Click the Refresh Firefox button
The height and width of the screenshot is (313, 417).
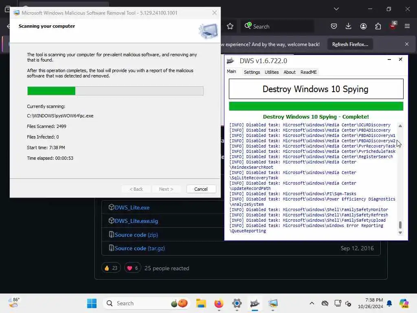[350, 44]
